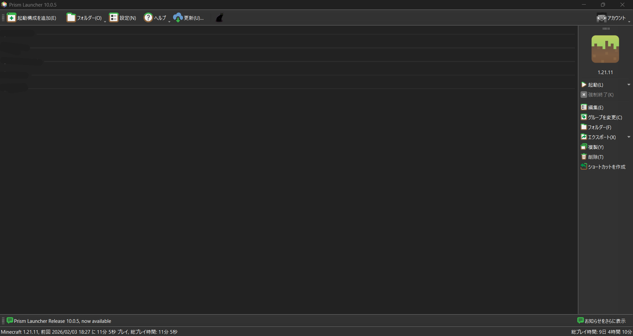Click the side panel drag handle dots
The image size is (633, 336).
pos(606,29)
